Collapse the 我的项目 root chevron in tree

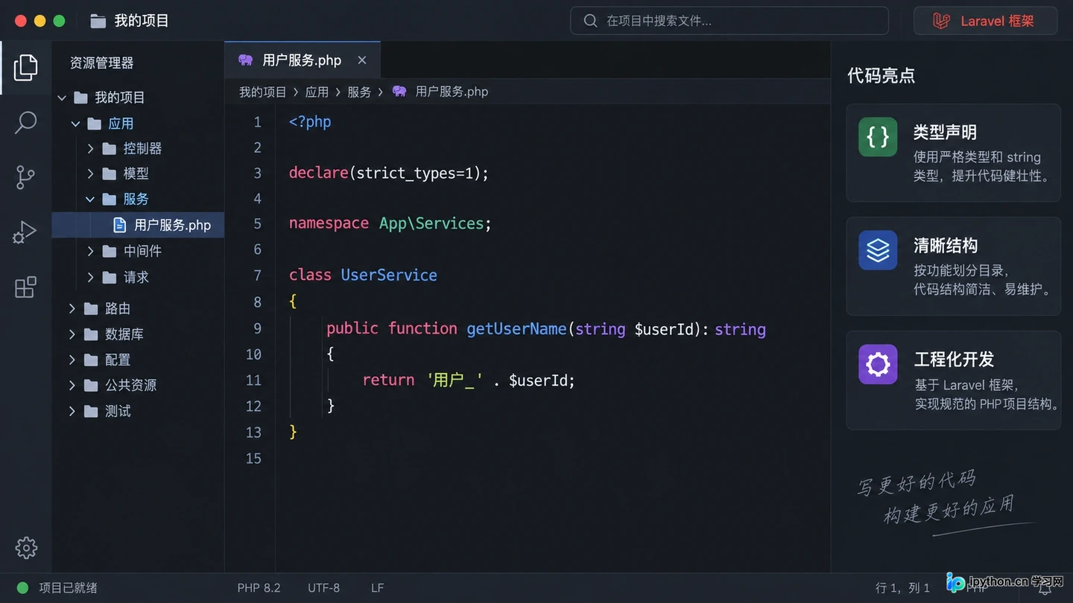pos(62,98)
